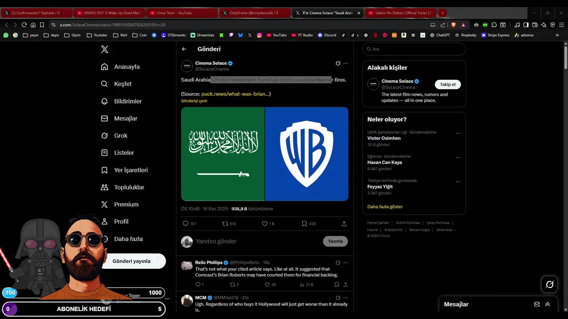Open more options for Victor Osimhen trend
This screenshot has width=568, height=319.
[458, 133]
